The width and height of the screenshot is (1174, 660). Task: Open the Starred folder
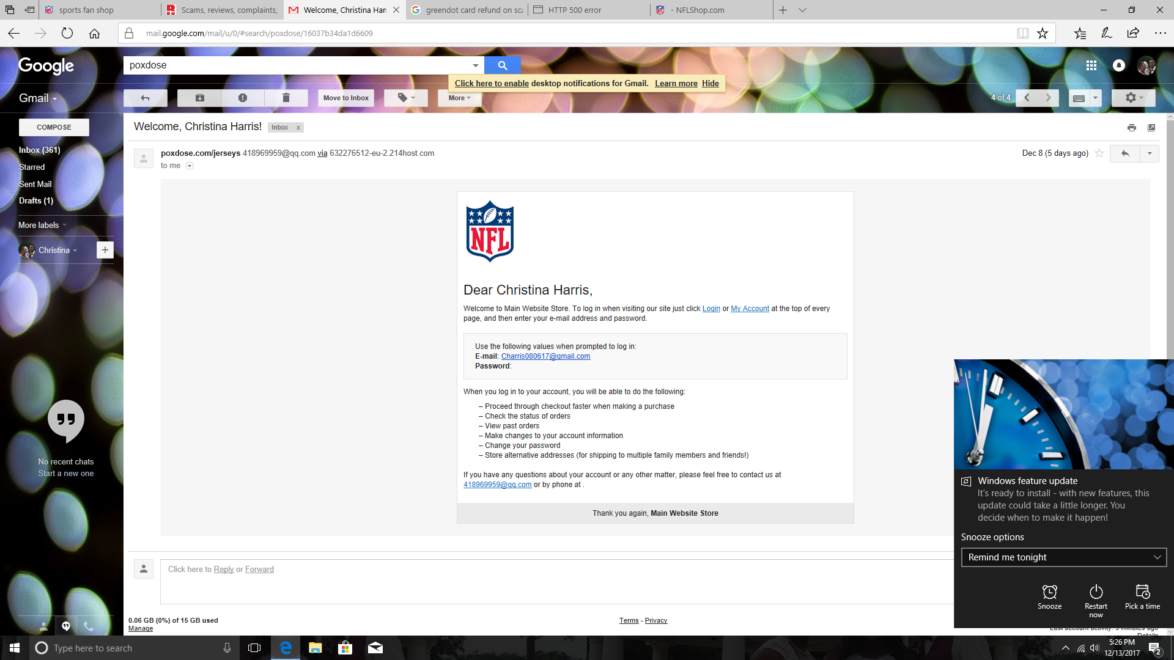click(x=32, y=167)
